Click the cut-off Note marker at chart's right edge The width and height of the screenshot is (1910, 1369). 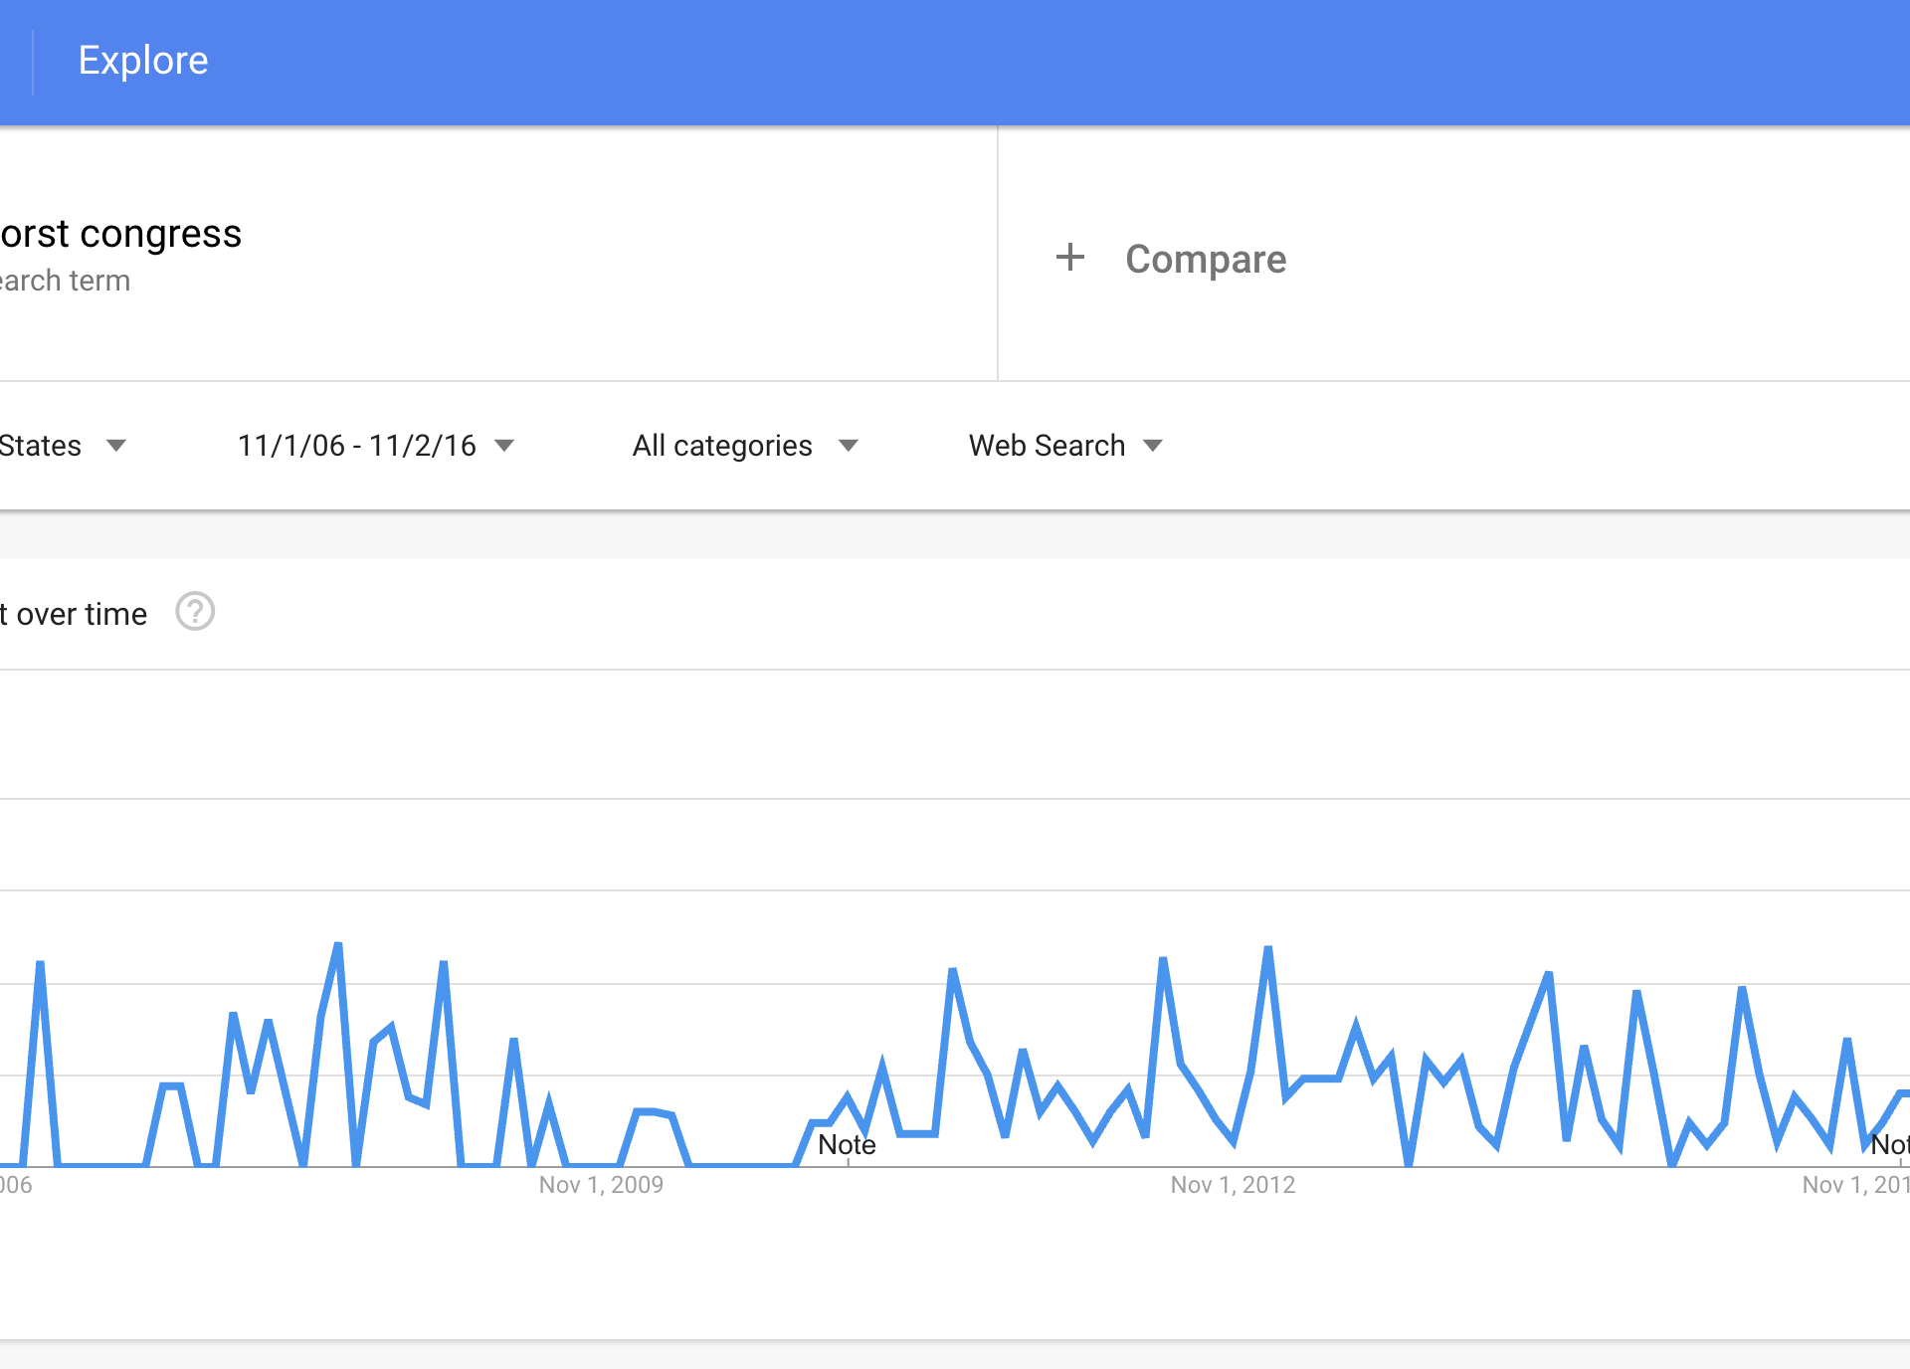(1889, 1145)
